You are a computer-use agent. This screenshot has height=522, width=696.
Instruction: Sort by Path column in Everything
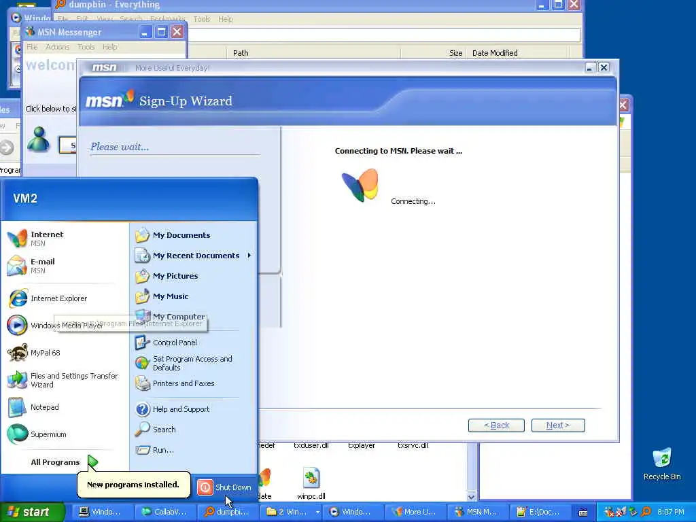[314, 53]
